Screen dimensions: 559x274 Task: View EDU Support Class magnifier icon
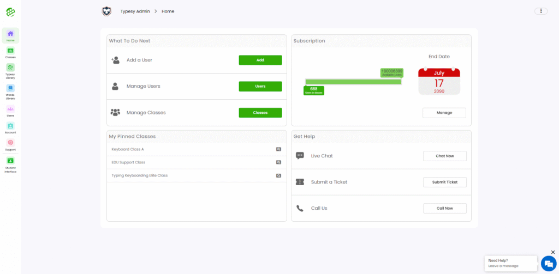[278, 162]
